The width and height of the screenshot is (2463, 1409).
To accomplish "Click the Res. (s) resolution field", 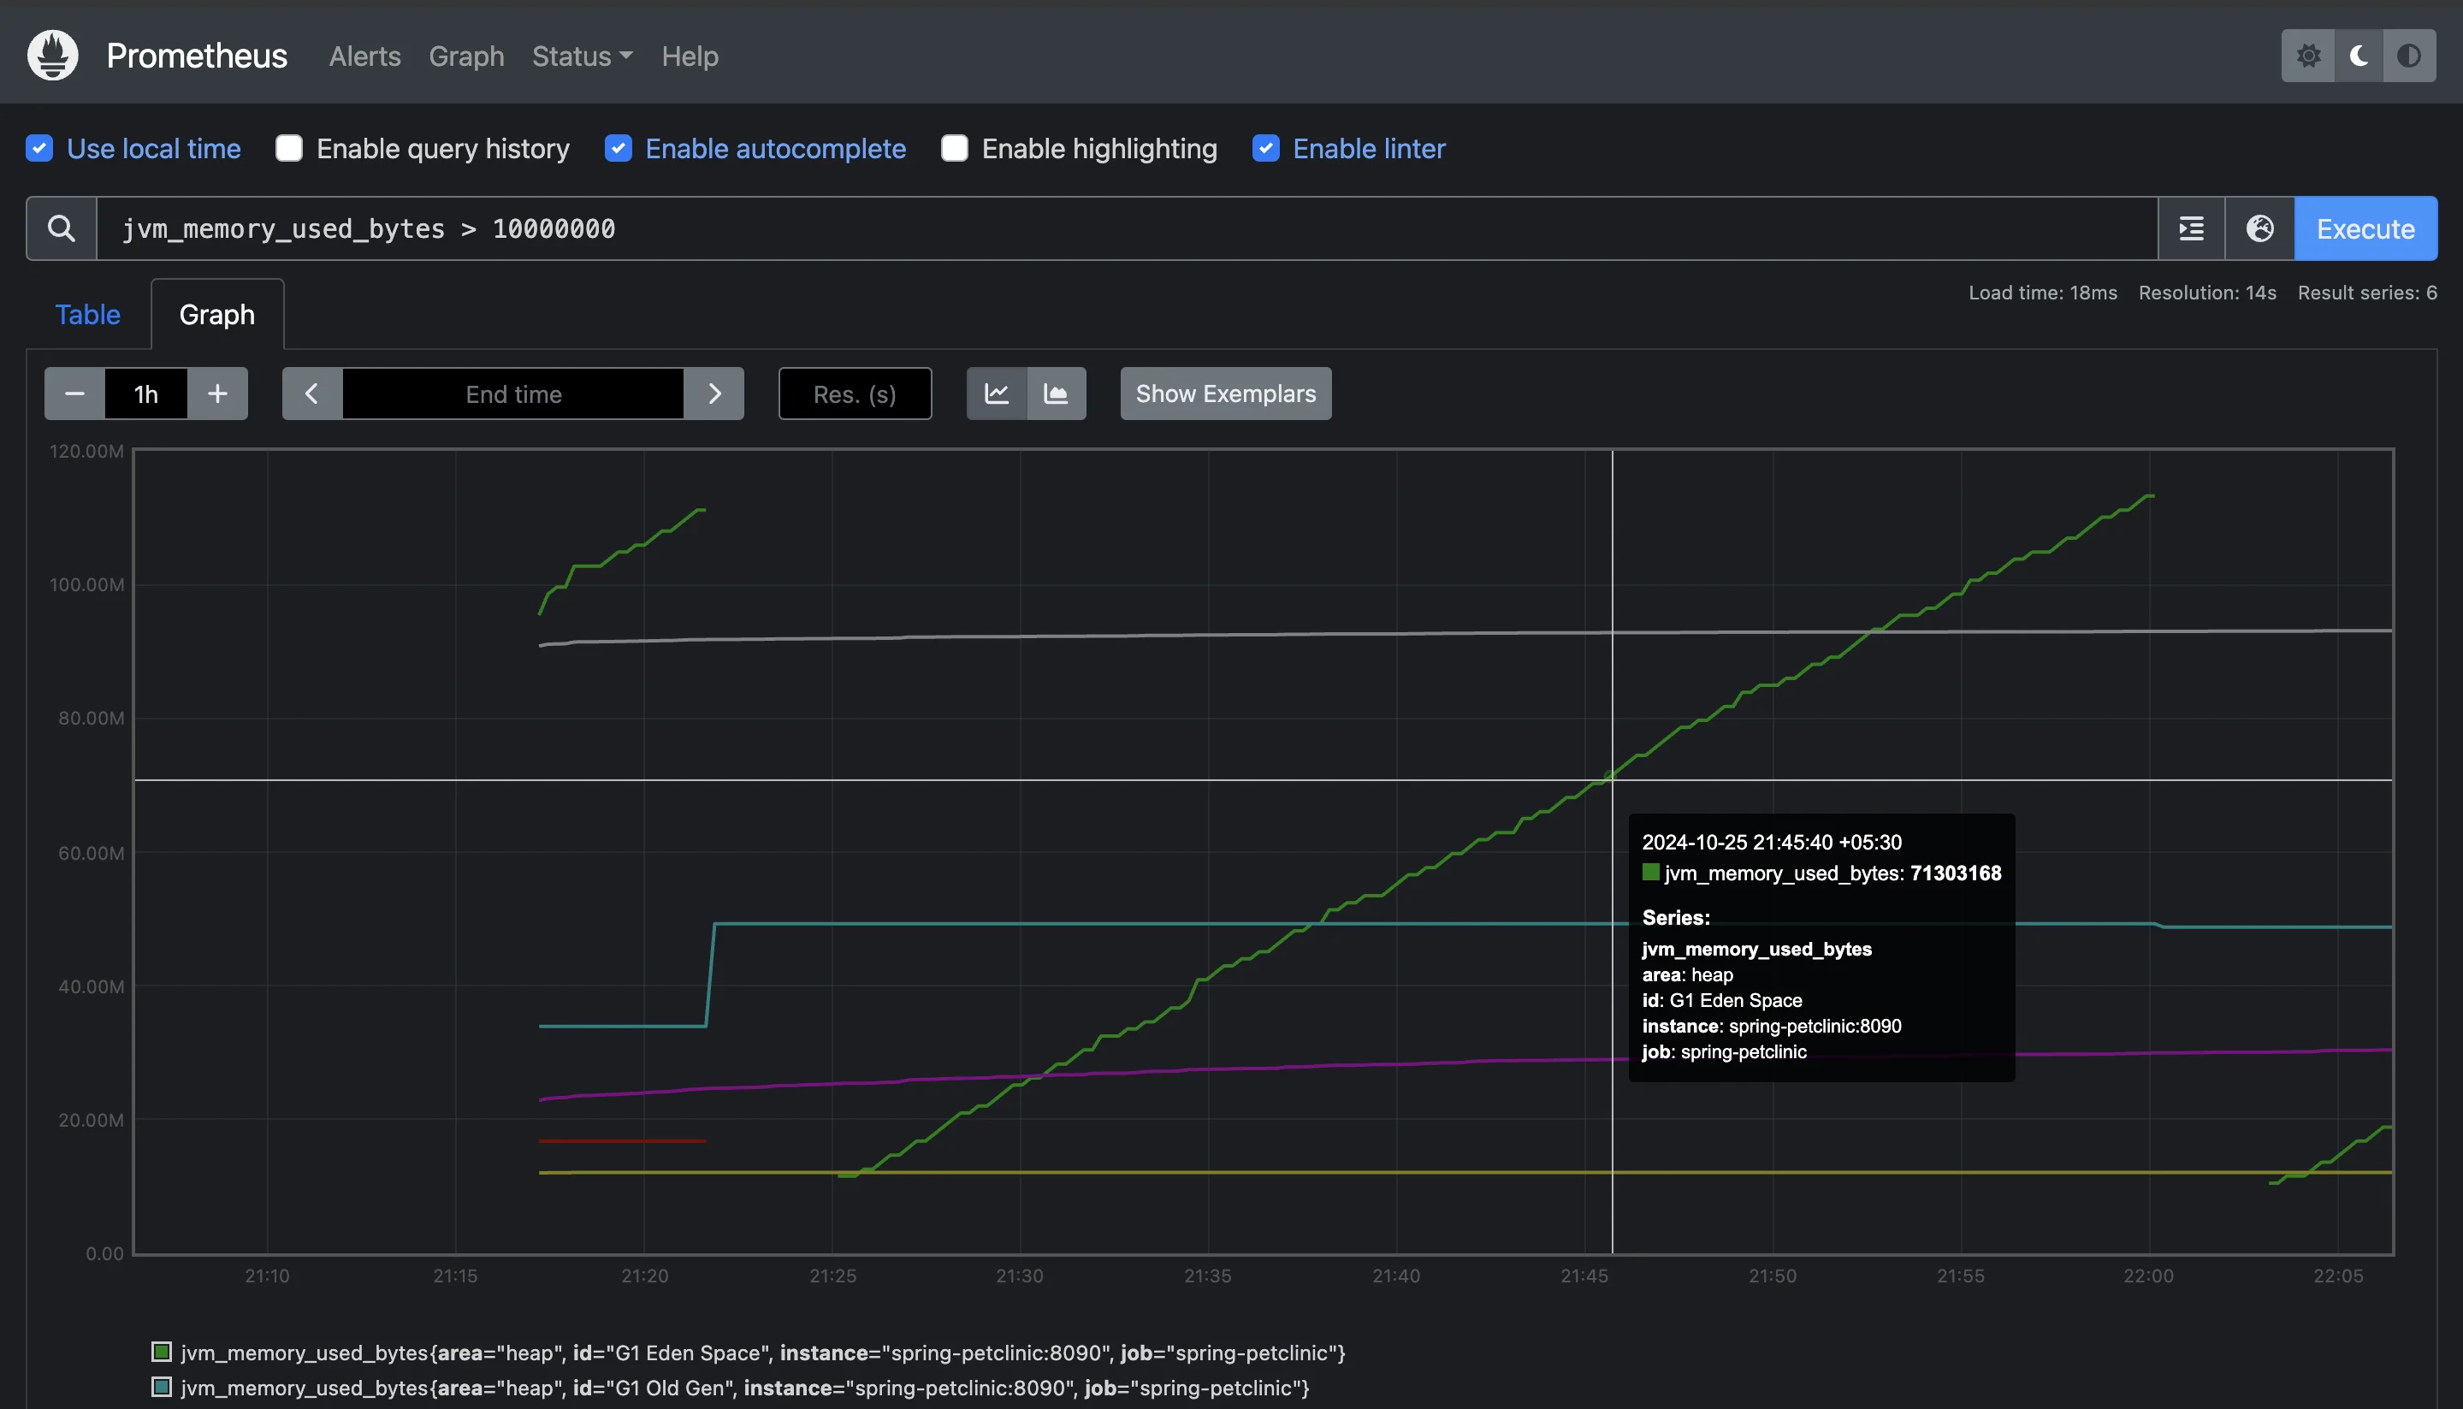I will coord(856,394).
